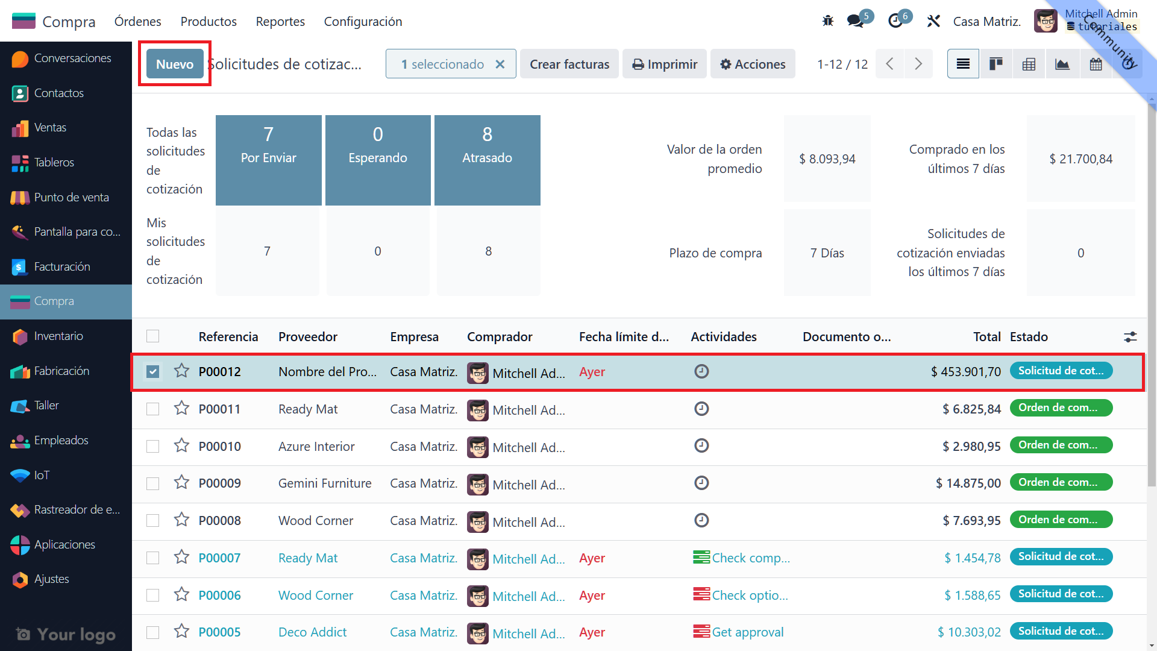Filter by the Atrasado blue tile
This screenshot has width=1157, height=651.
click(487, 160)
